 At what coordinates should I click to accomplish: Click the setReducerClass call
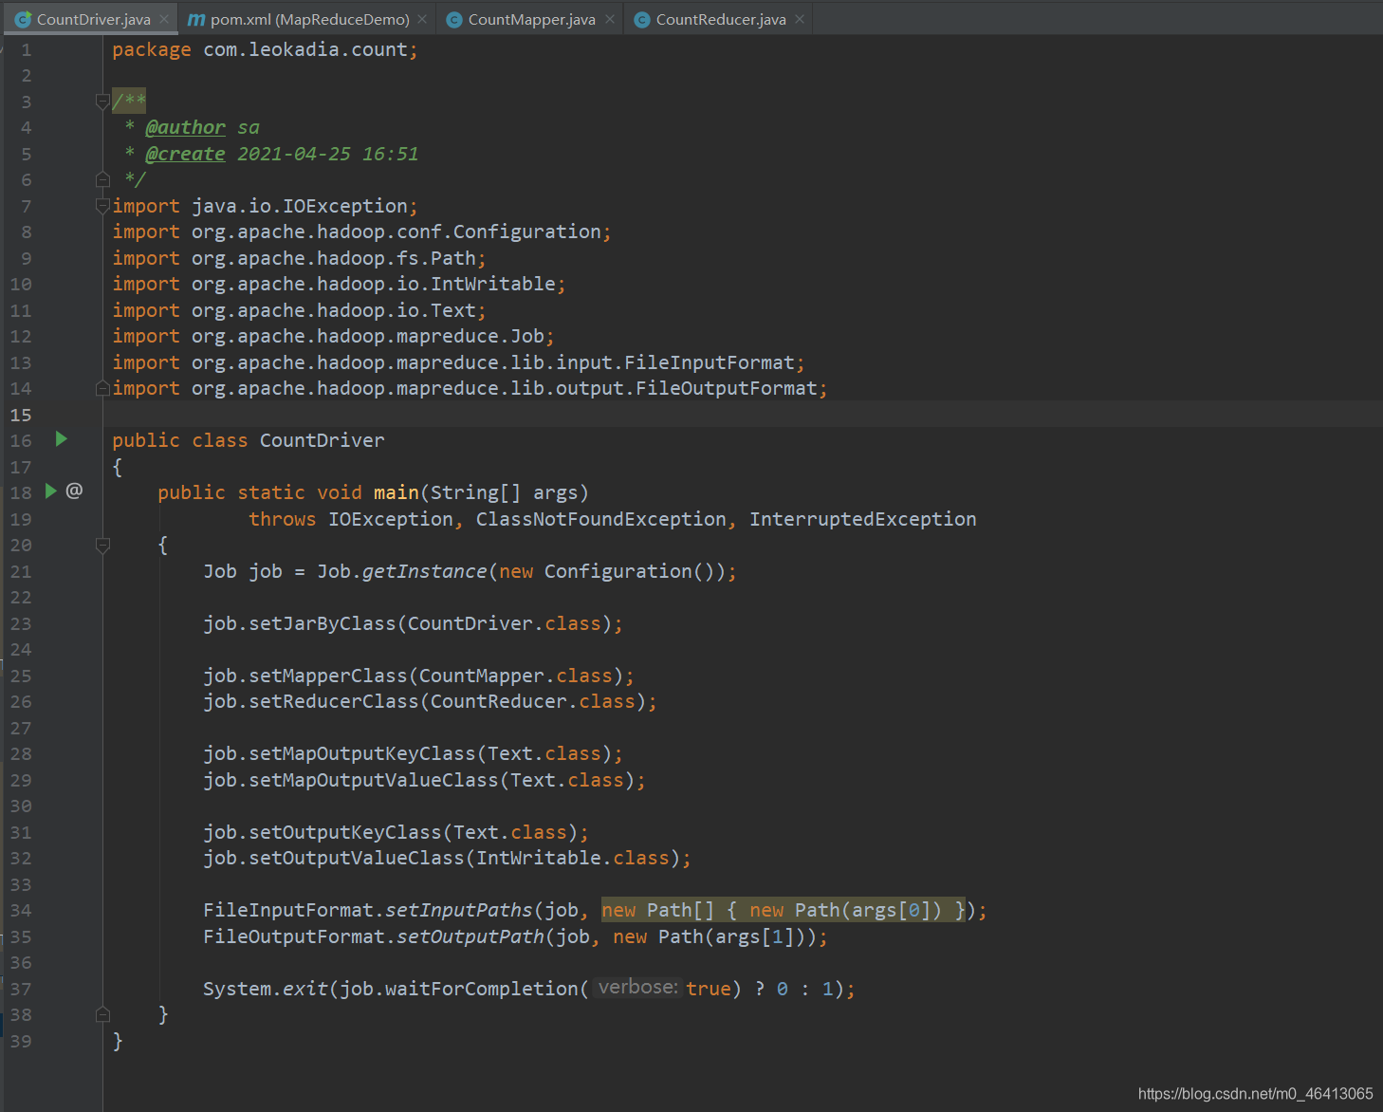[334, 701]
